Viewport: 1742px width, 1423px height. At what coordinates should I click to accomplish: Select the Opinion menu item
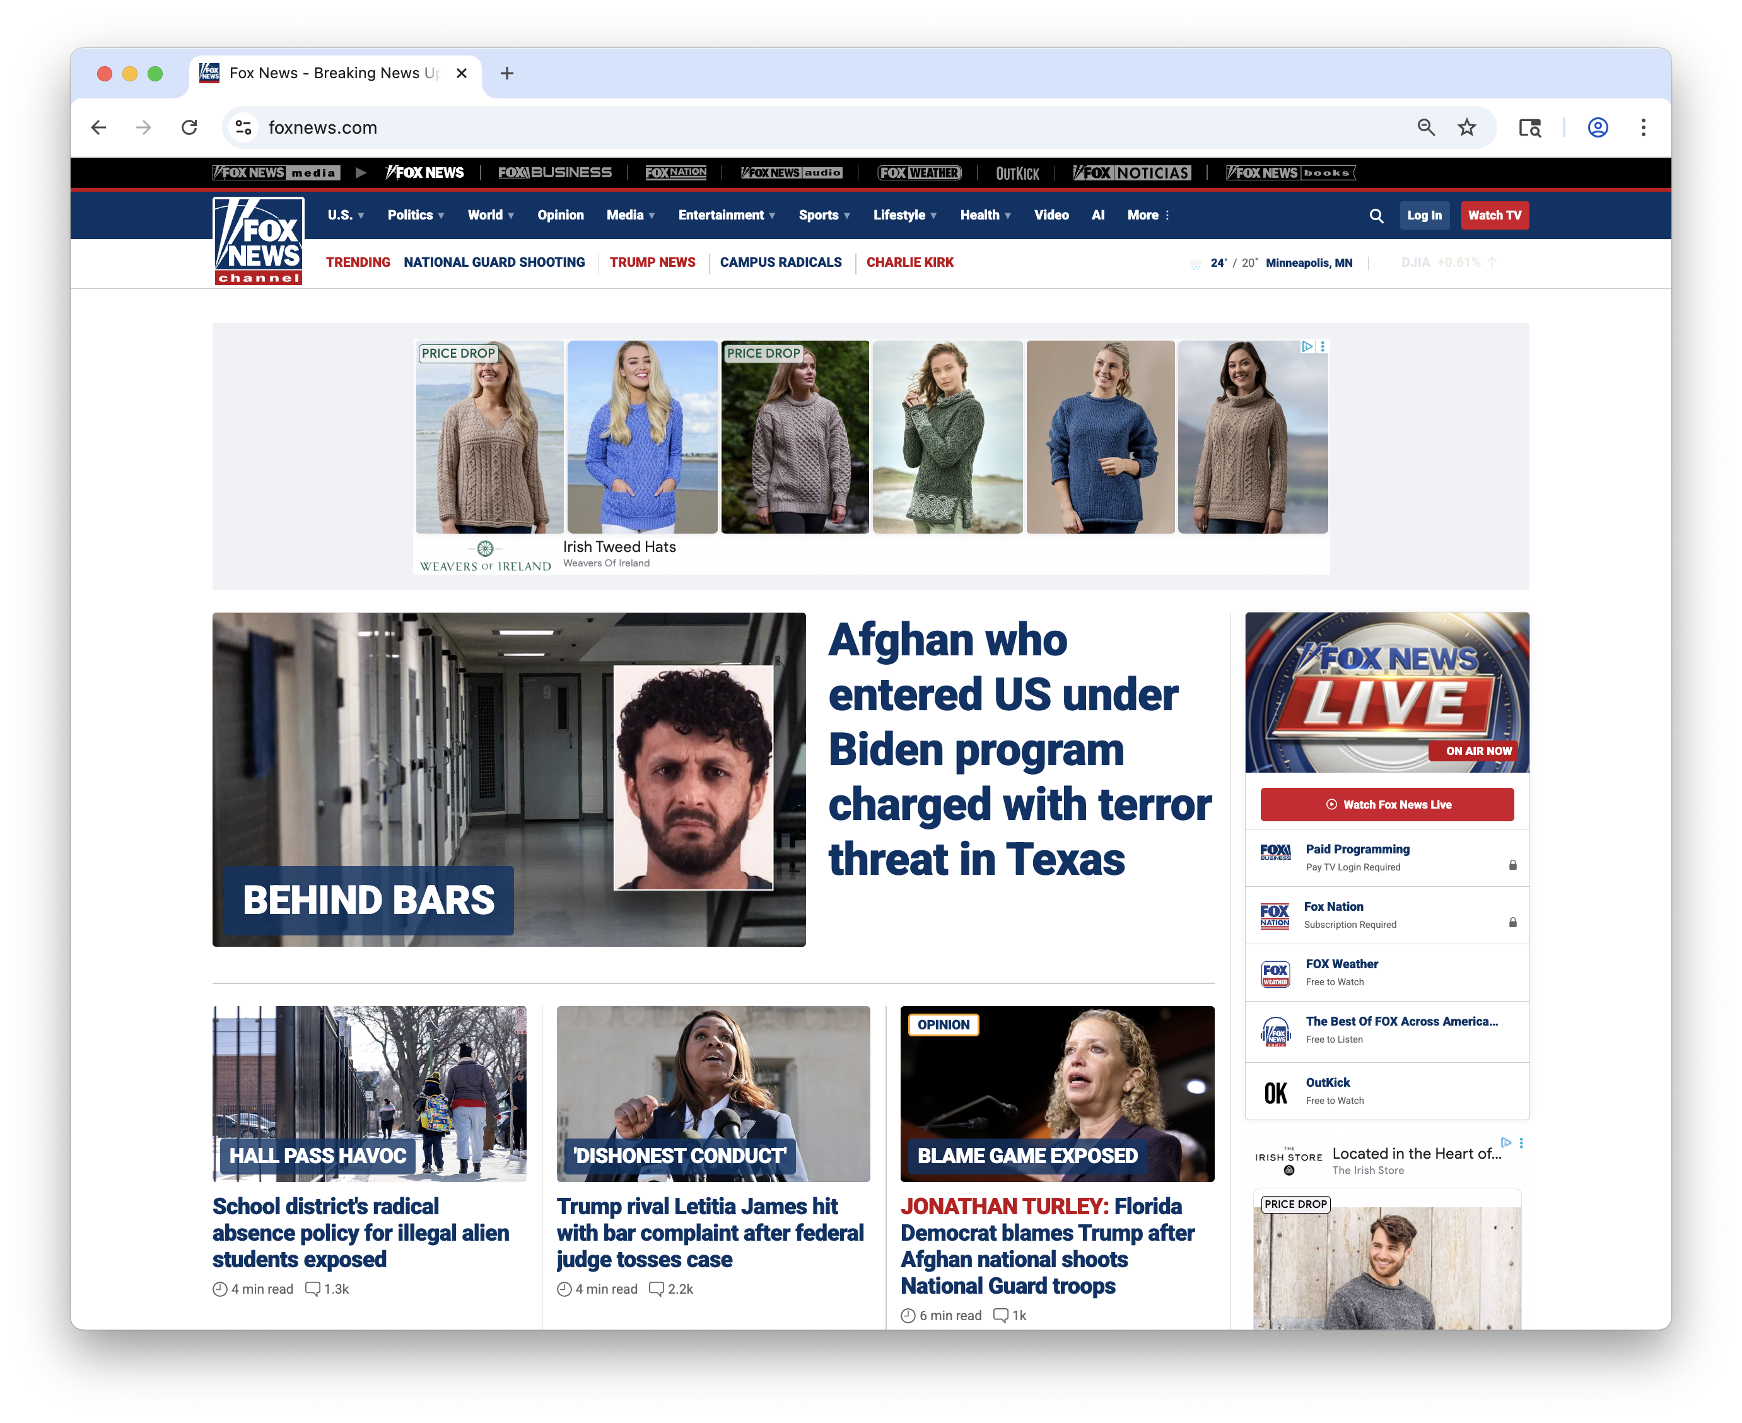pos(561,214)
